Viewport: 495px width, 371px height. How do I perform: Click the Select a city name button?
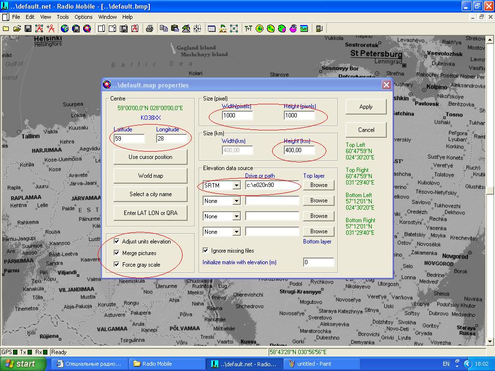[150, 194]
